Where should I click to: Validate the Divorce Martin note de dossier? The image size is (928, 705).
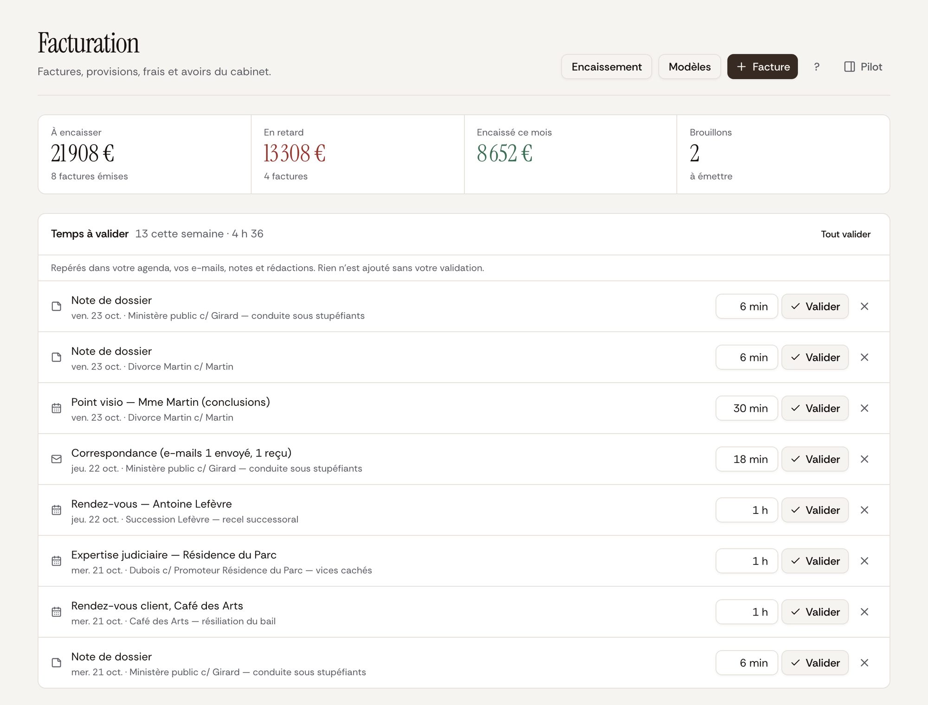tap(815, 357)
